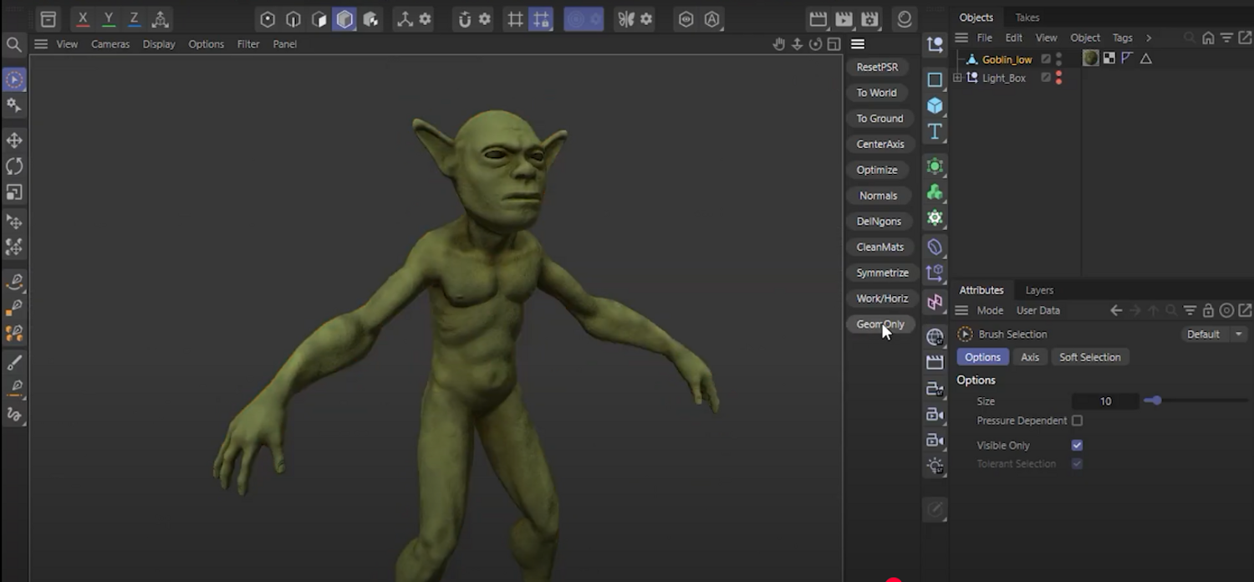
Task: Select the Polygons mode cube icon
Action: pos(319,18)
